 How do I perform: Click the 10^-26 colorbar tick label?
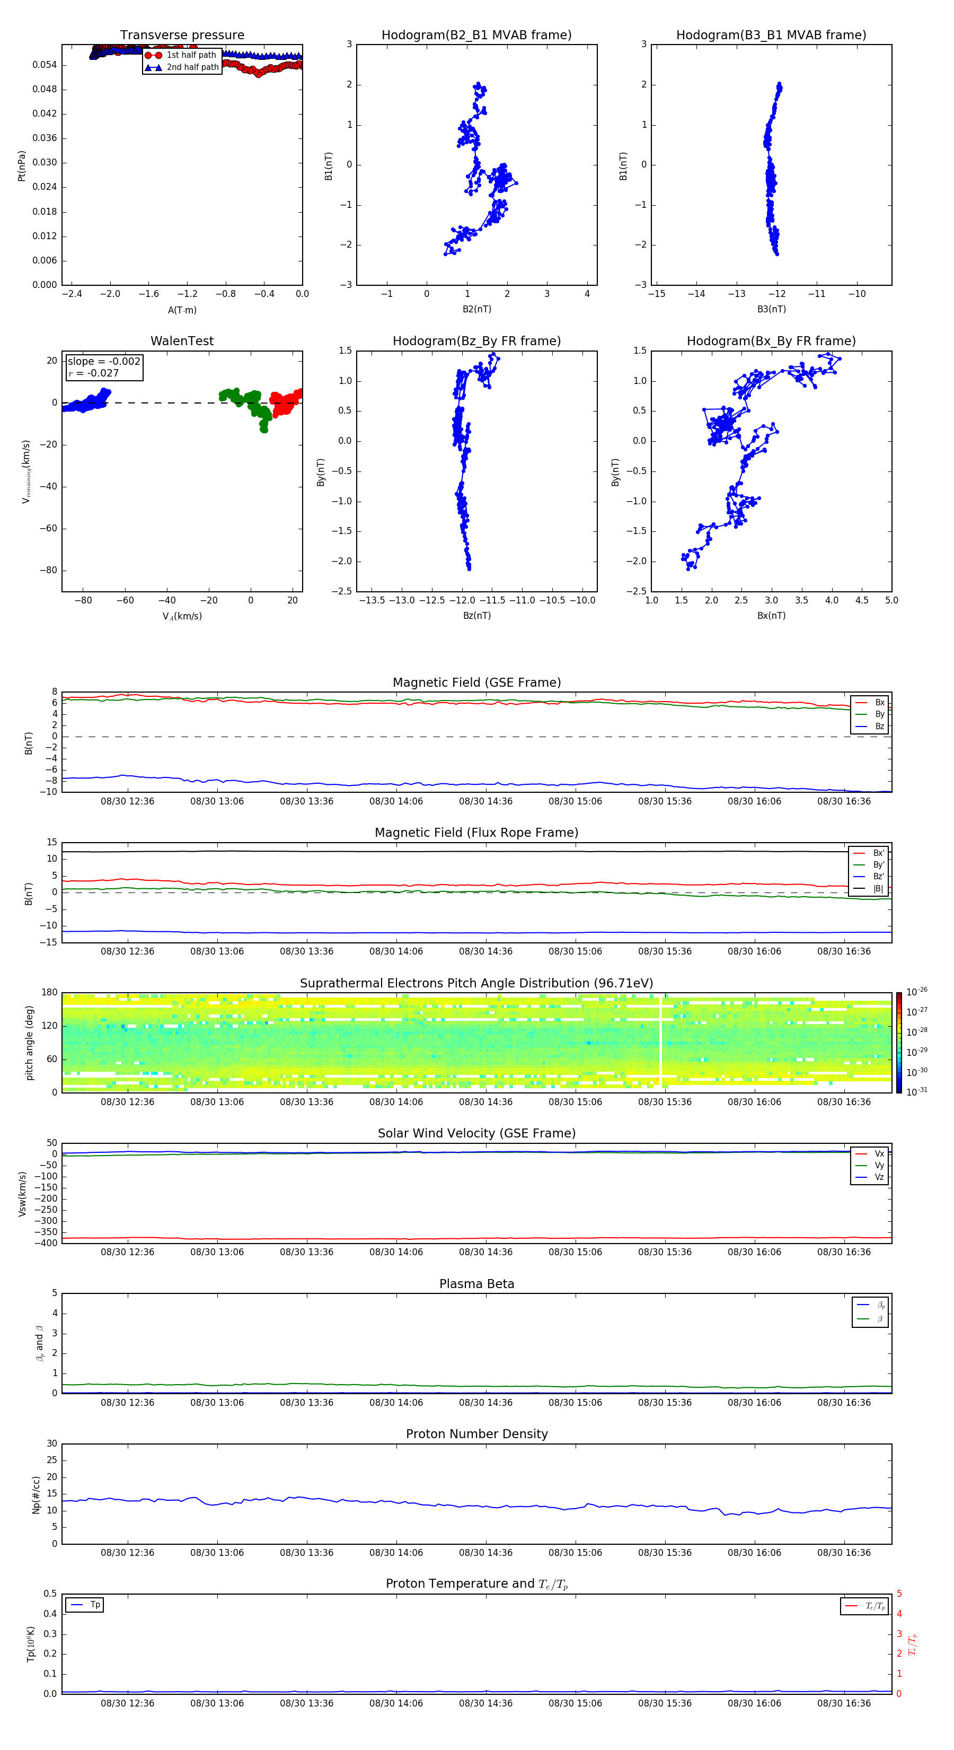(917, 992)
